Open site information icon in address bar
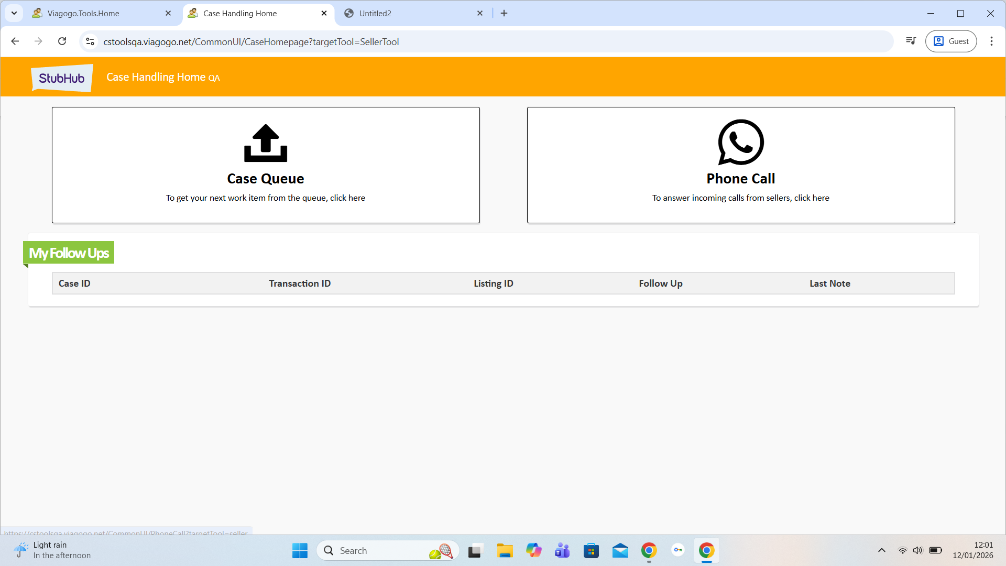Image resolution: width=1006 pixels, height=566 pixels. (90, 41)
